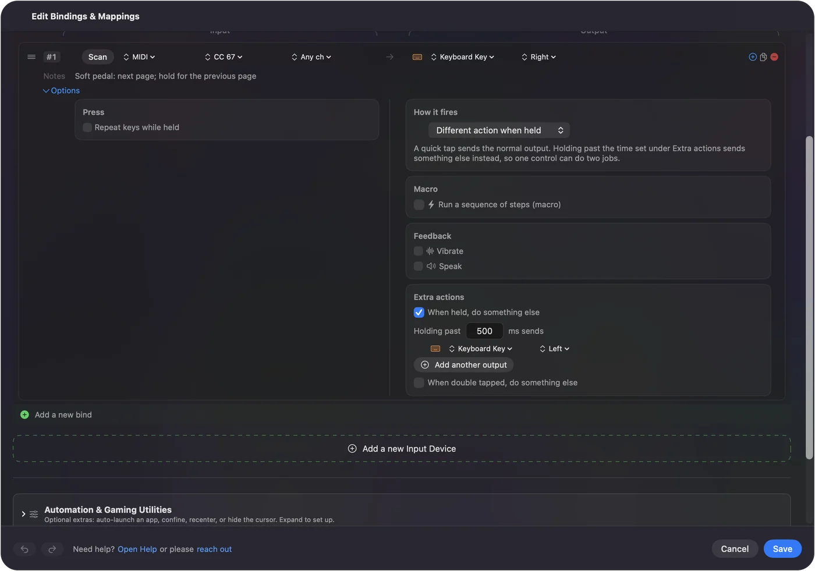This screenshot has width=815, height=571.
Task: Collapse the Options disclosure for bind #1
Action: pos(61,91)
